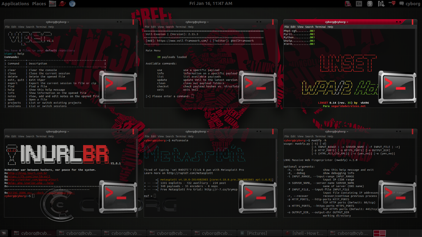Image resolution: width=422 pixels, height=237 pixels.
Task: Open the Chromium browser launcher in the panel
Action: [72, 4]
